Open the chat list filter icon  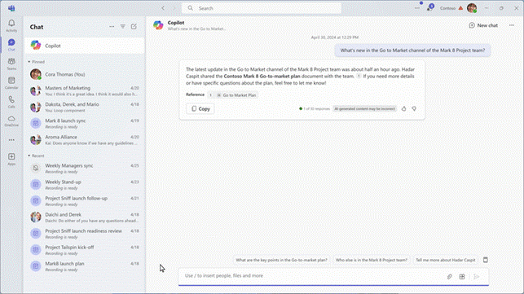coord(122,26)
